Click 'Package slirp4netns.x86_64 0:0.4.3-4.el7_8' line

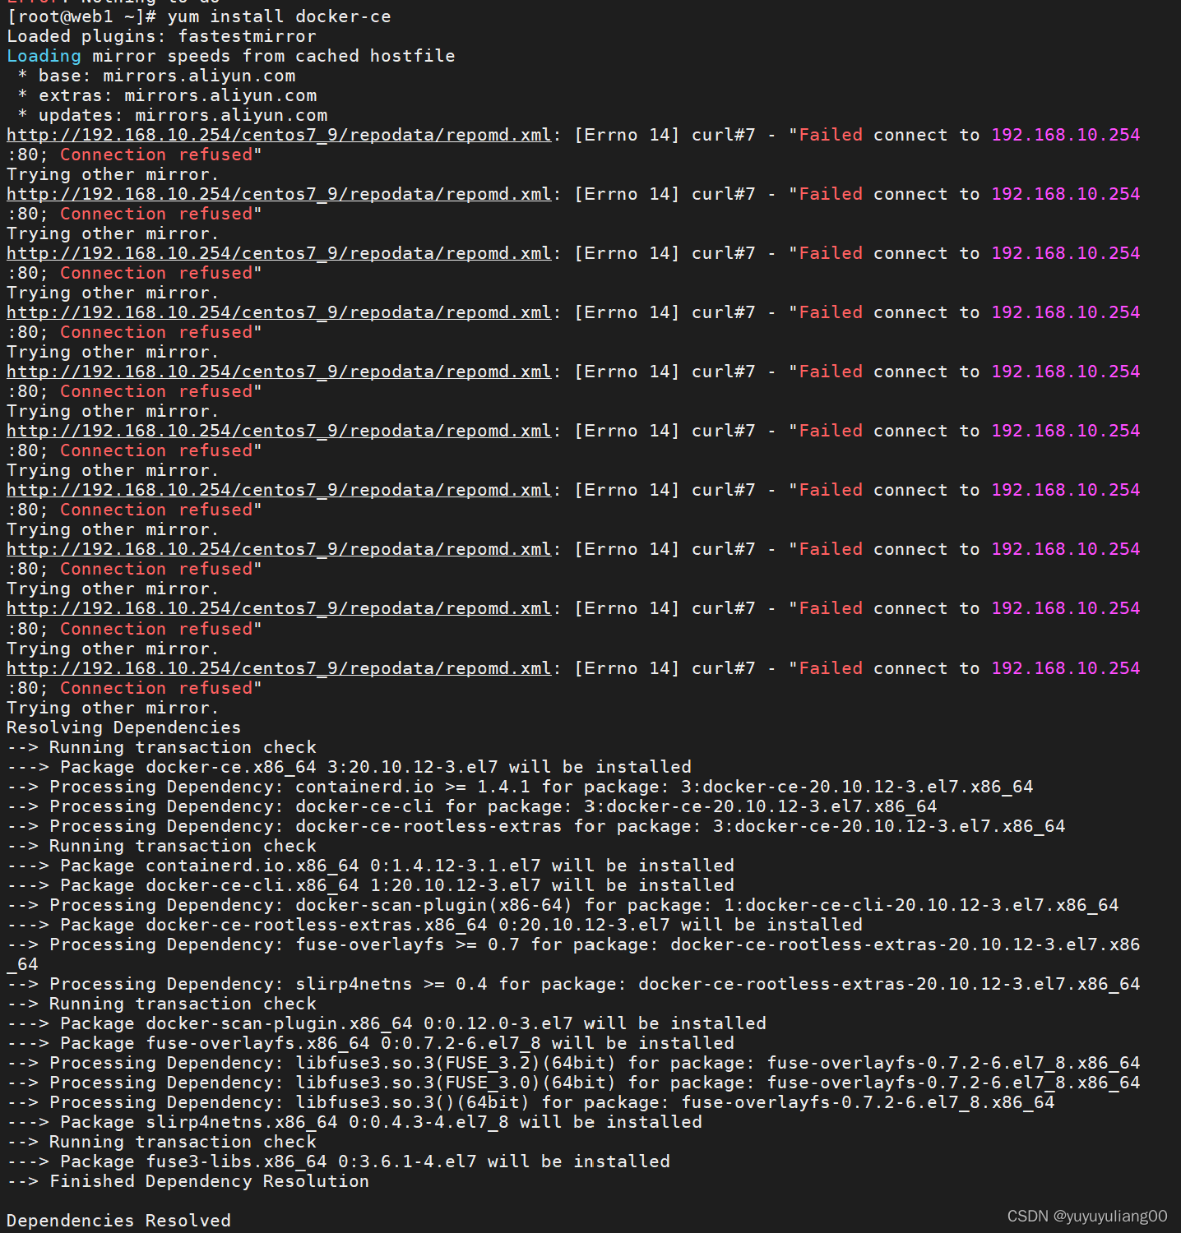[x=354, y=1122]
